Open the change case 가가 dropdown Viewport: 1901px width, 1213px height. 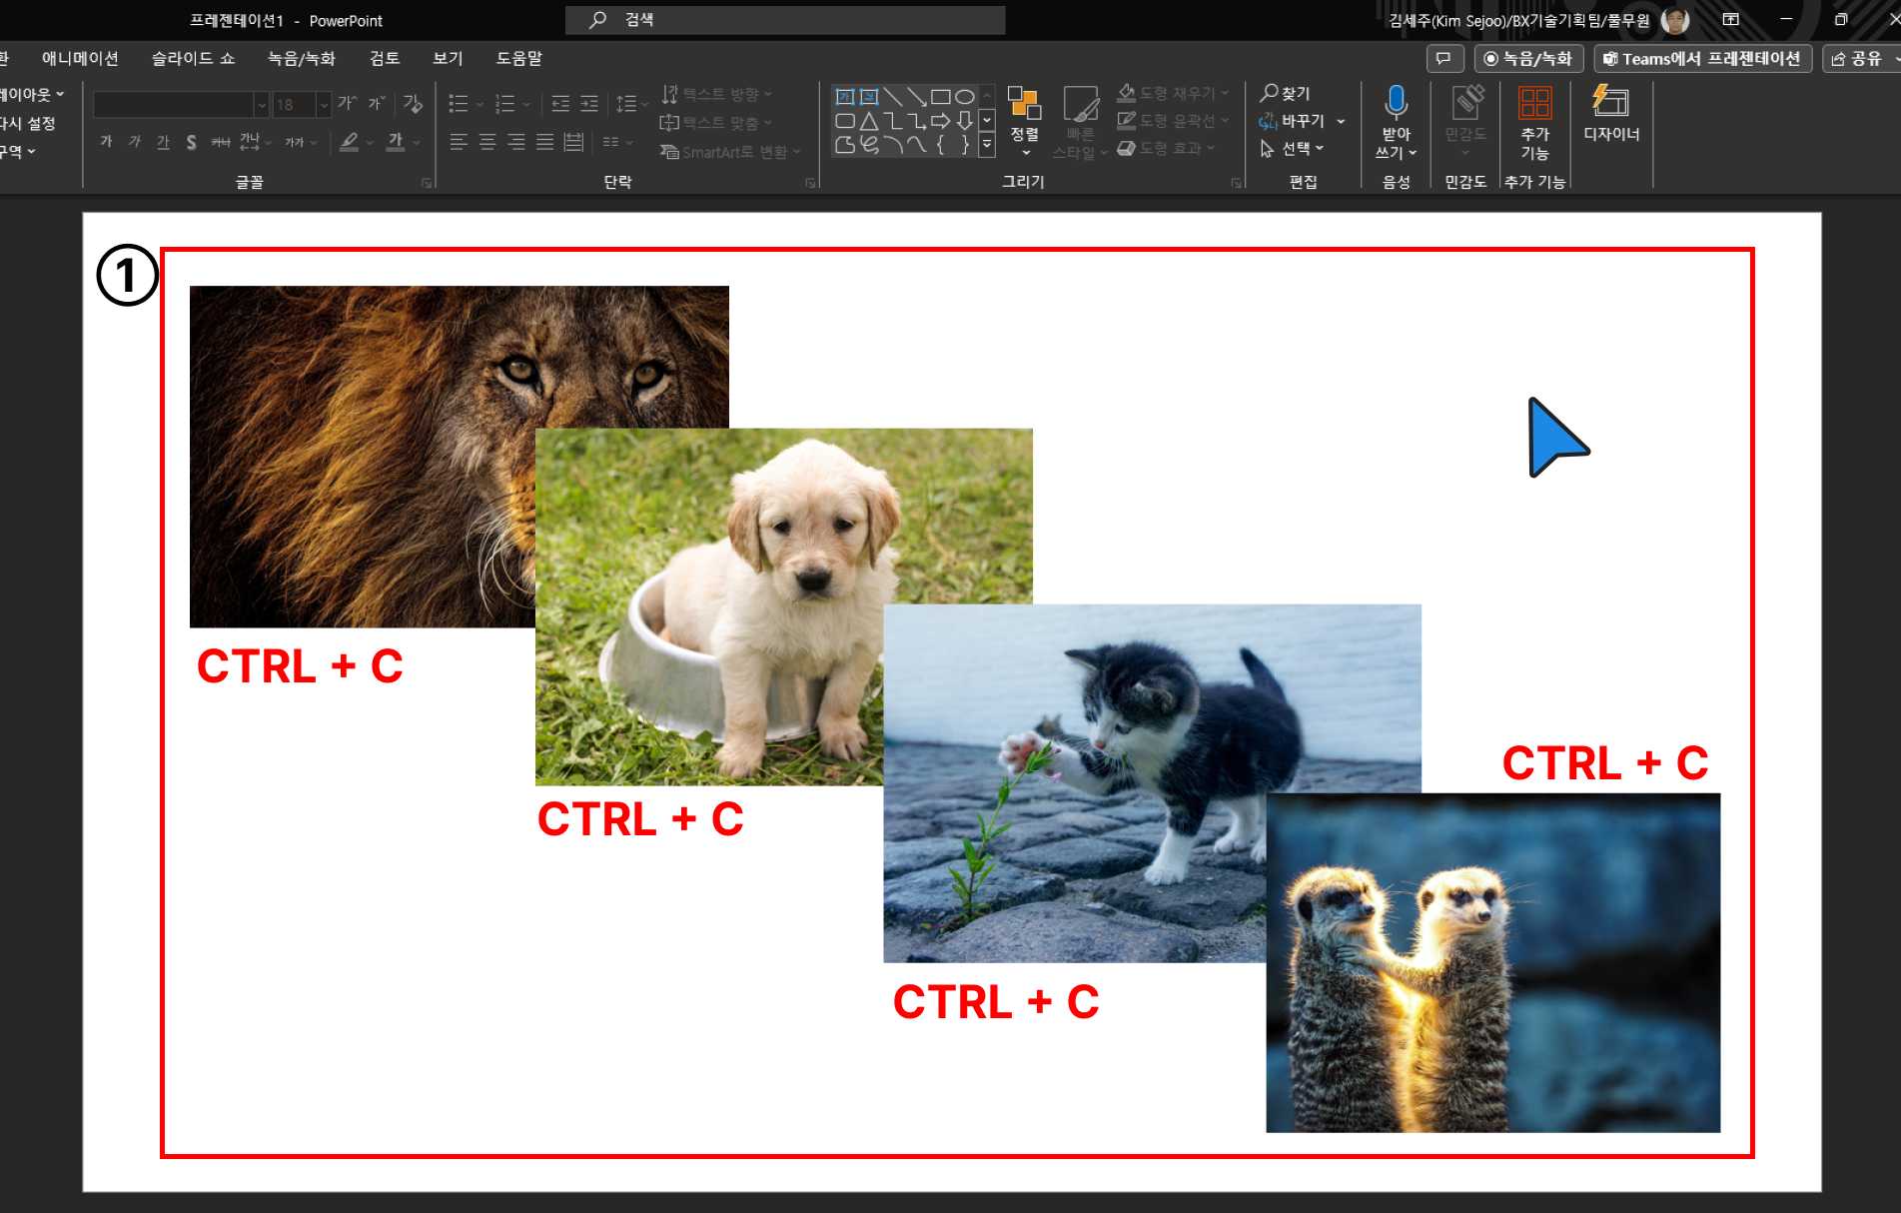point(300,142)
